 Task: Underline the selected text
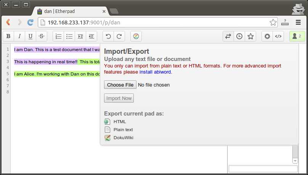30,36
